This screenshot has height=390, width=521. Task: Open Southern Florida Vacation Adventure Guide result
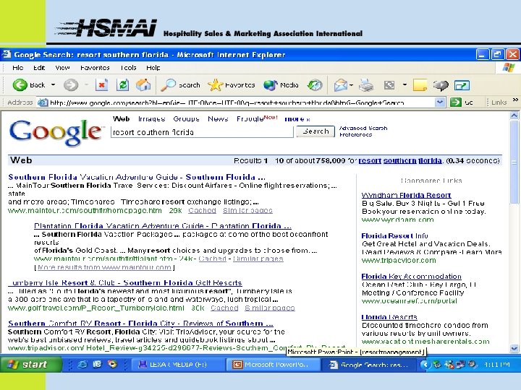click(137, 177)
